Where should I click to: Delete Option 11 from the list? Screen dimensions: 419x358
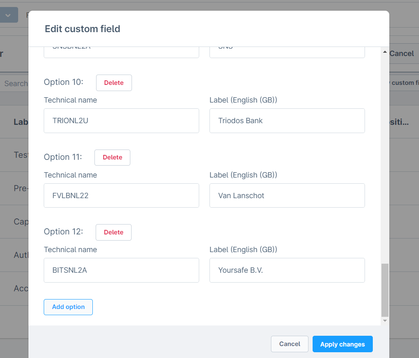(112, 157)
